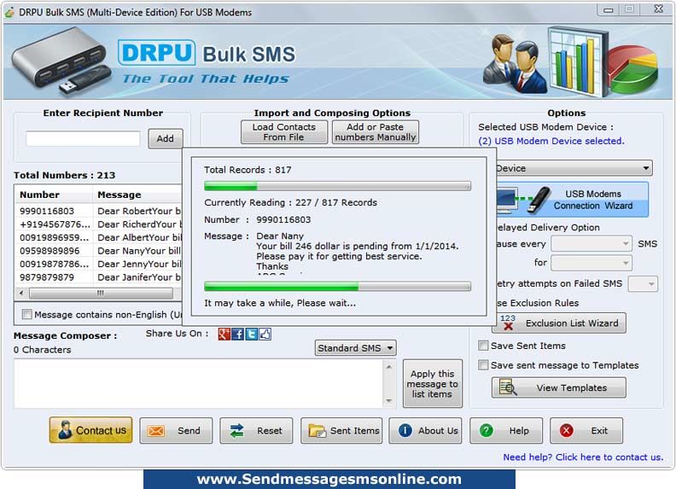This screenshot has height=489, width=676.
Task: Click the Google Plus share icon
Action: (x=224, y=335)
